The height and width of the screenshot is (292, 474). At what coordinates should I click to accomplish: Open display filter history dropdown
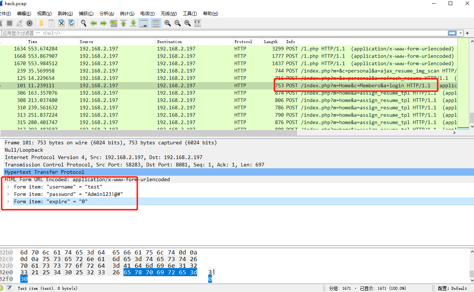[461, 33]
